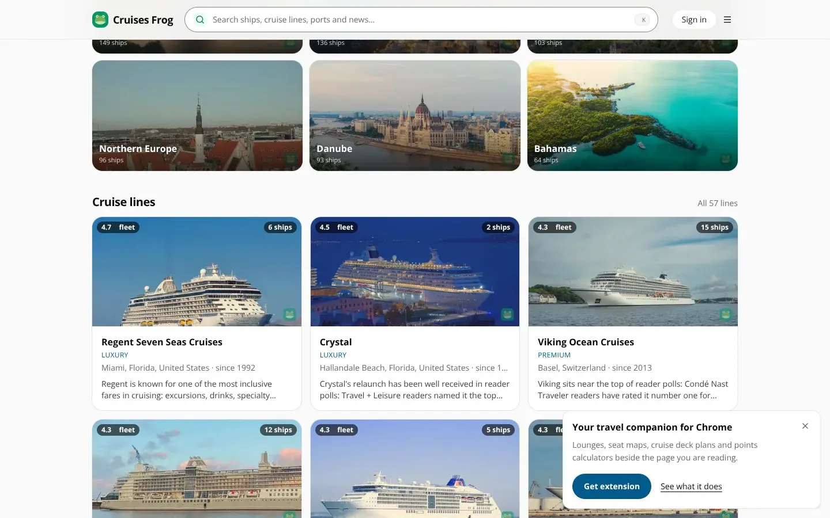This screenshot has height=518, width=830.
Task: Open the Bahamas destination card
Action: (632, 116)
